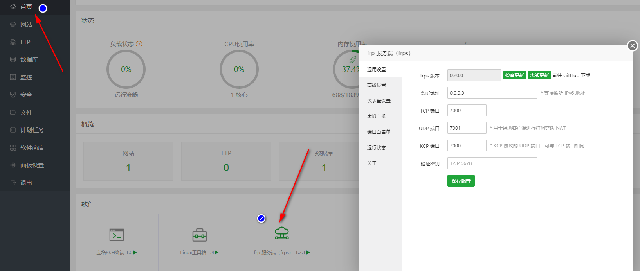The height and width of the screenshot is (271, 640).
Task: Click the home icon beside 首页
Action: (x=13, y=7)
